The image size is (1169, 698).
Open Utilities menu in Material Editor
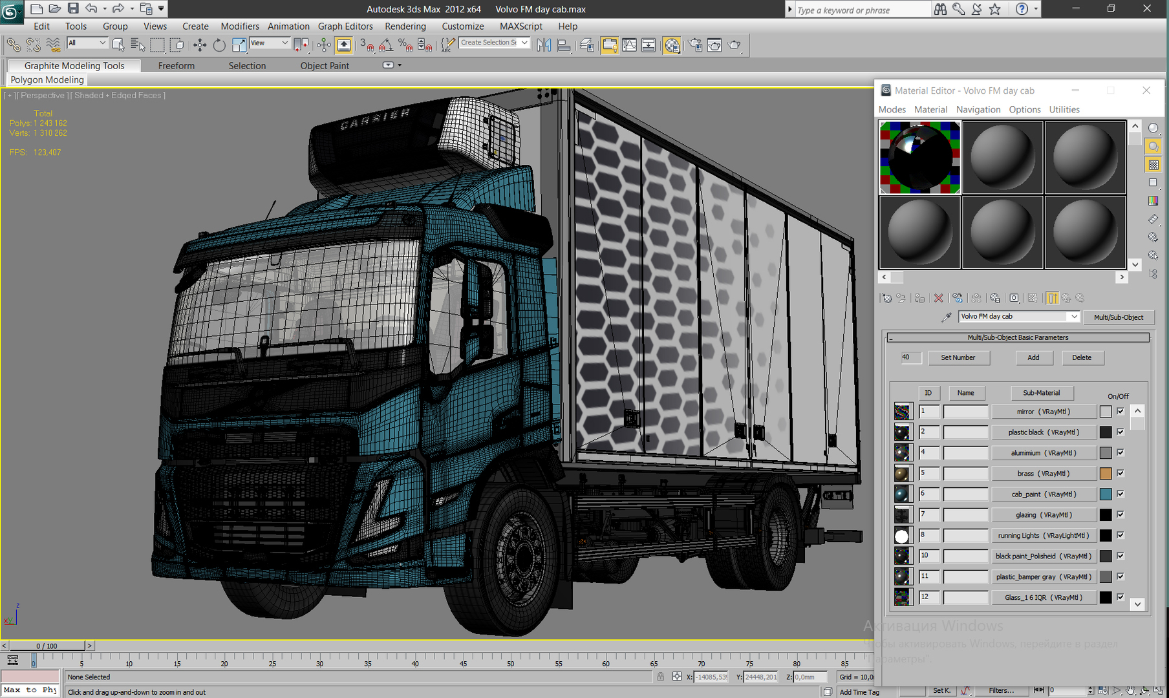(x=1064, y=110)
